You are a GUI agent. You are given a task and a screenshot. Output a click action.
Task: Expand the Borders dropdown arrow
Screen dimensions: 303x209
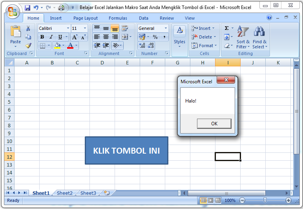[x=49, y=46]
